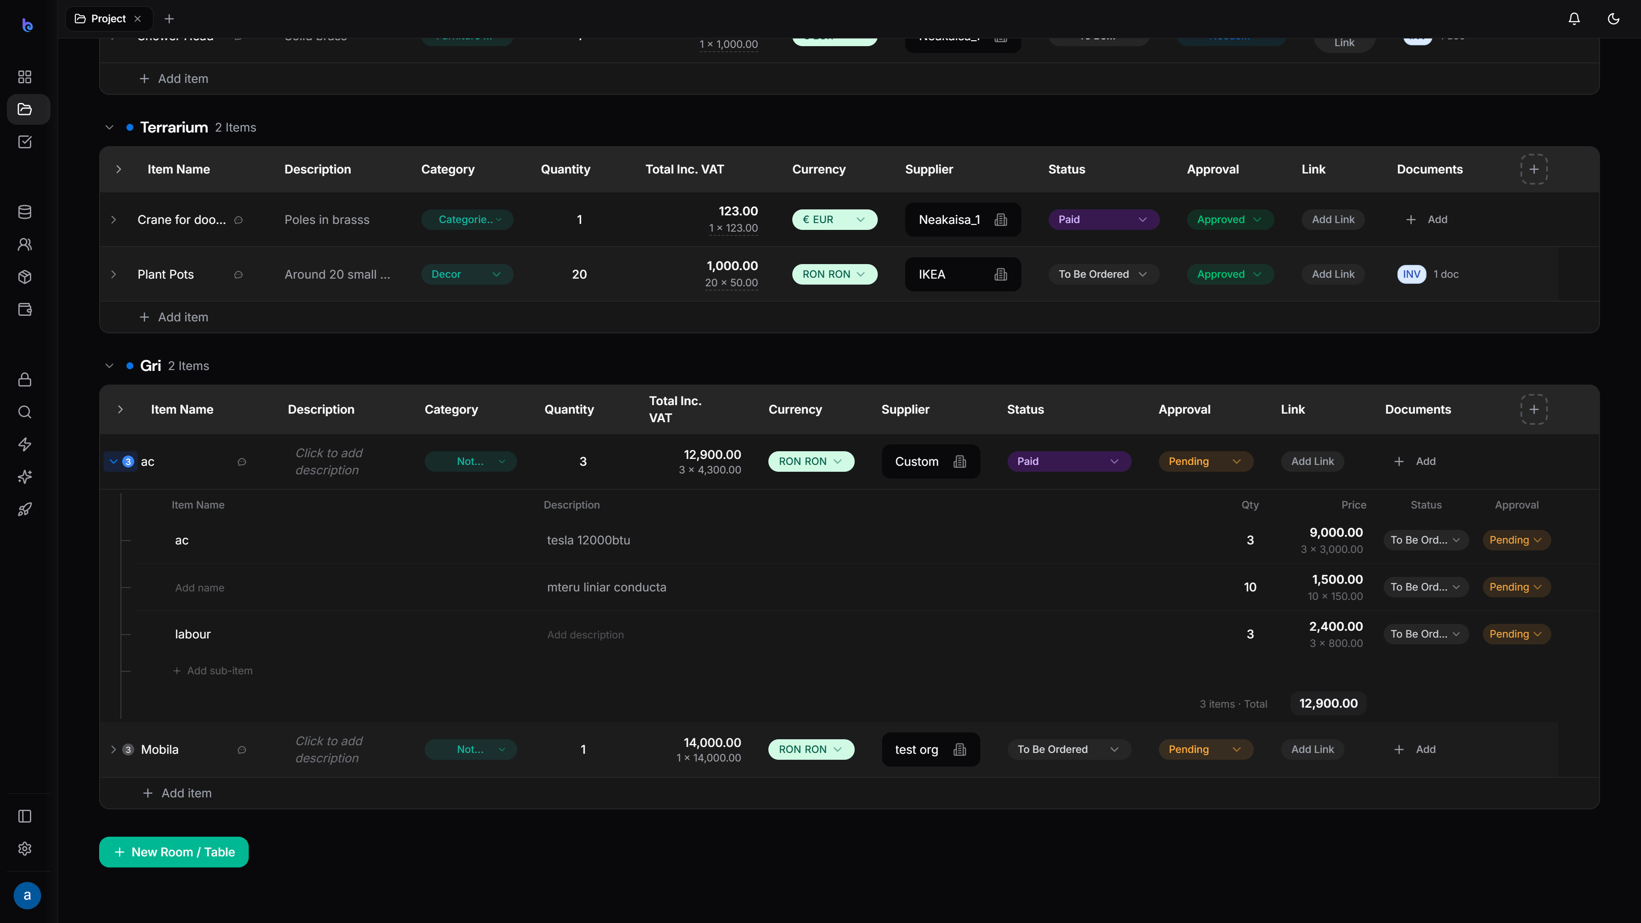This screenshot has width=1641, height=923.
Task: Change Mobila To Be Ordered status dropdown
Action: pyautogui.click(x=1069, y=750)
